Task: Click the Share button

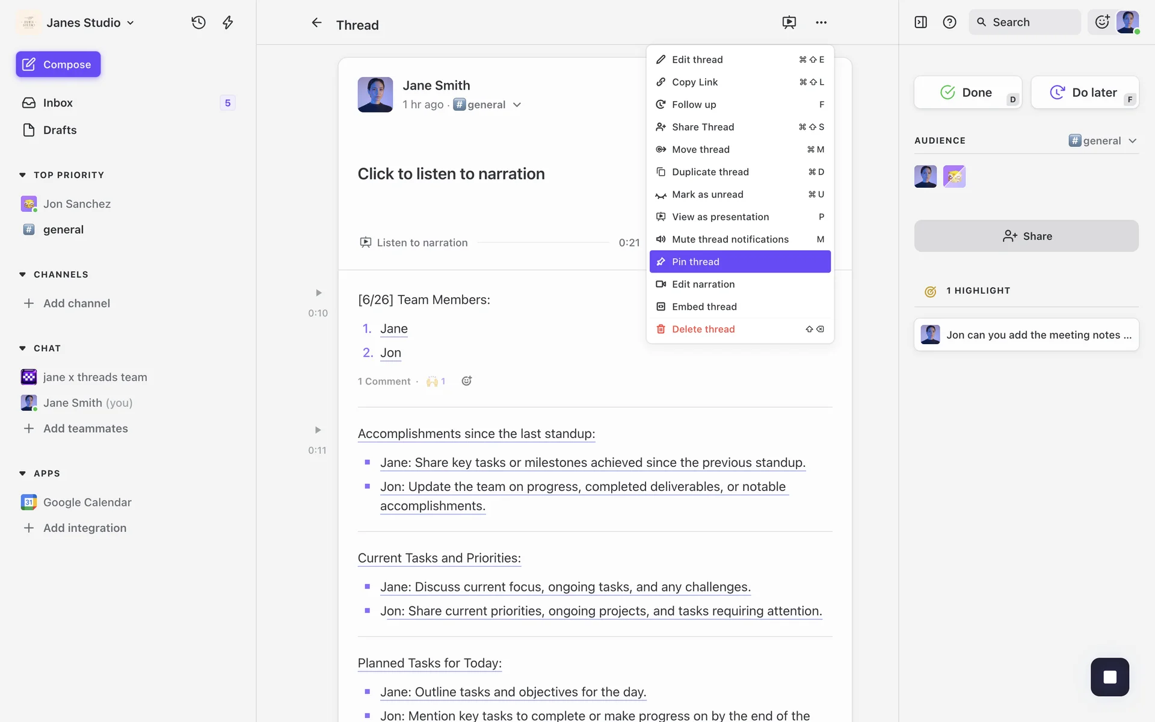Action: (x=1026, y=236)
